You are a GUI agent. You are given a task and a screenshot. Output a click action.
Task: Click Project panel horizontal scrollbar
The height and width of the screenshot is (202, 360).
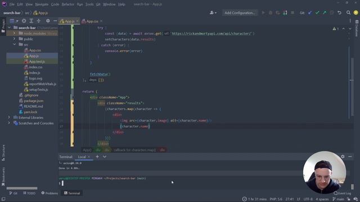pos(22,188)
